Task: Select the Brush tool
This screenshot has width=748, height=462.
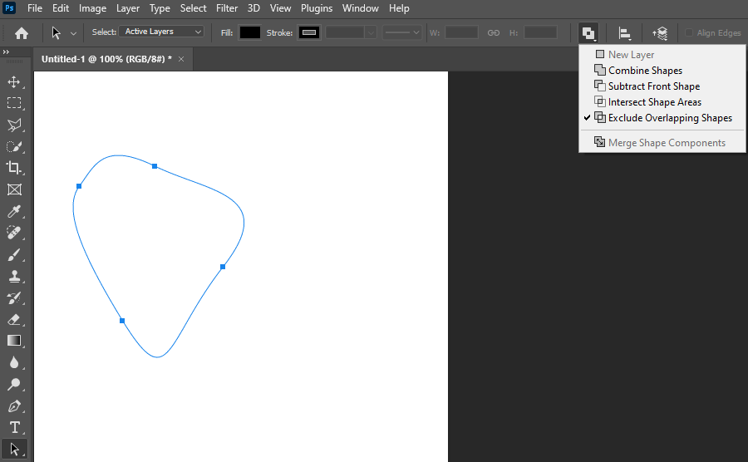Action: pos(14,254)
